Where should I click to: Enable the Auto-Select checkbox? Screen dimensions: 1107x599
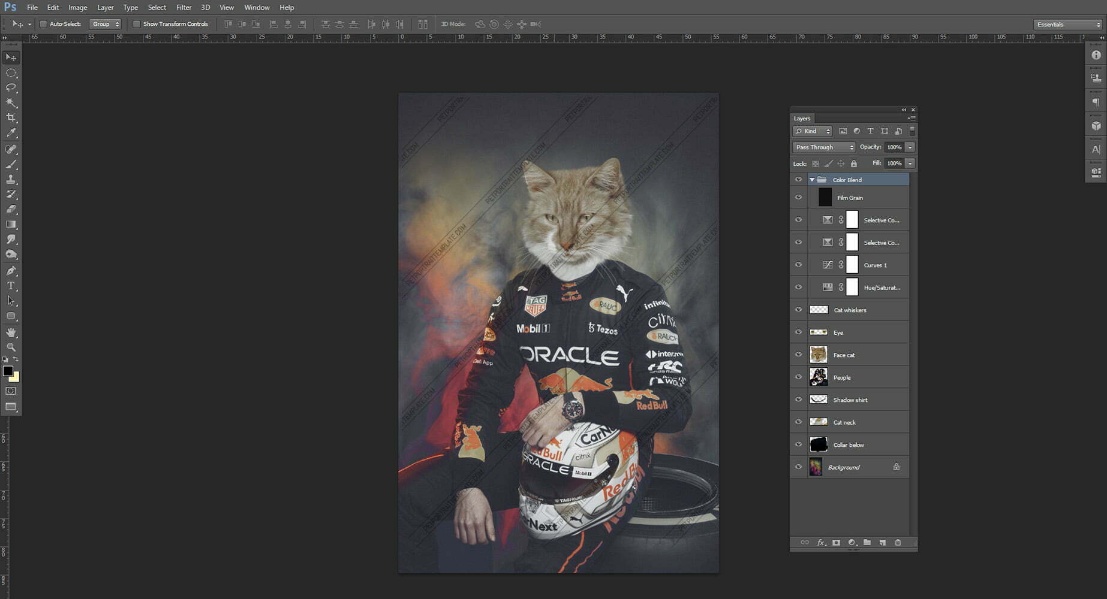43,24
